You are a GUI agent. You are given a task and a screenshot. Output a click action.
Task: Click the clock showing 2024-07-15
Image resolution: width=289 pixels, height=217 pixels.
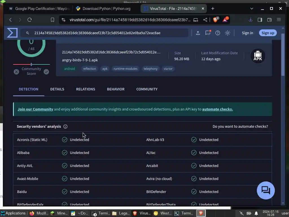(x=270, y=213)
